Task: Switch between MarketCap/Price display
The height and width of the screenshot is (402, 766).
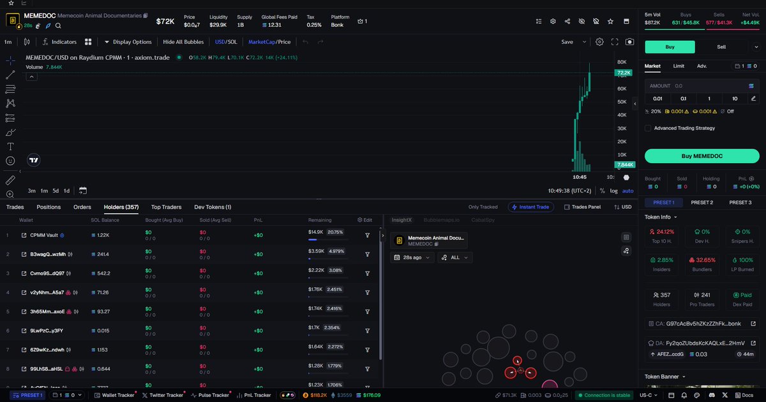Action: coord(269,42)
